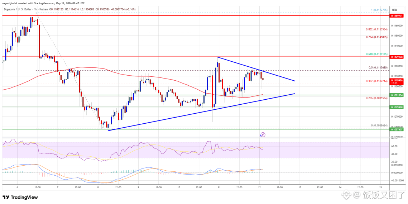Click the Dogecoin / U. S. Dollar symbol title

[x=18, y=10]
